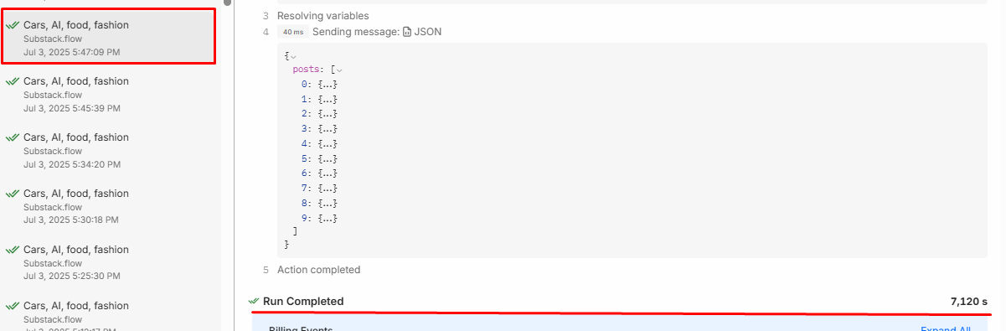This screenshot has height=331, width=1006.
Task: Click the Run Completed checkmark icon
Action: coord(254,301)
